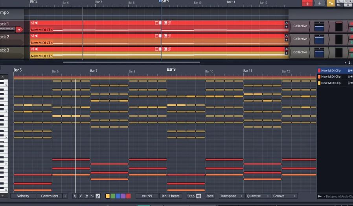This screenshot has width=353, height=206.
Task: Open the Transpose dropdown menu
Action: click(x=231, y=196)
